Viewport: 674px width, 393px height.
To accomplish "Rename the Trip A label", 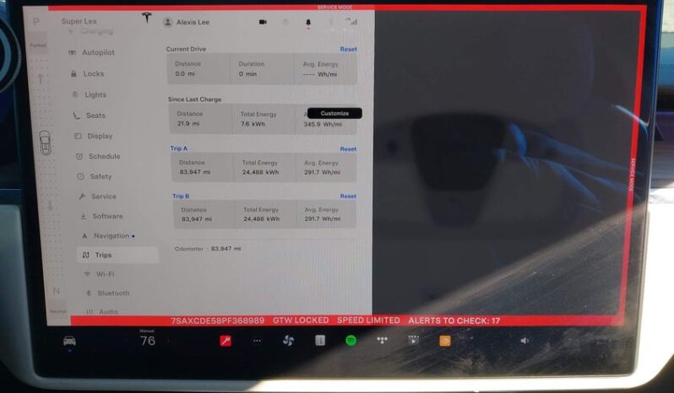I will [179, 148].
